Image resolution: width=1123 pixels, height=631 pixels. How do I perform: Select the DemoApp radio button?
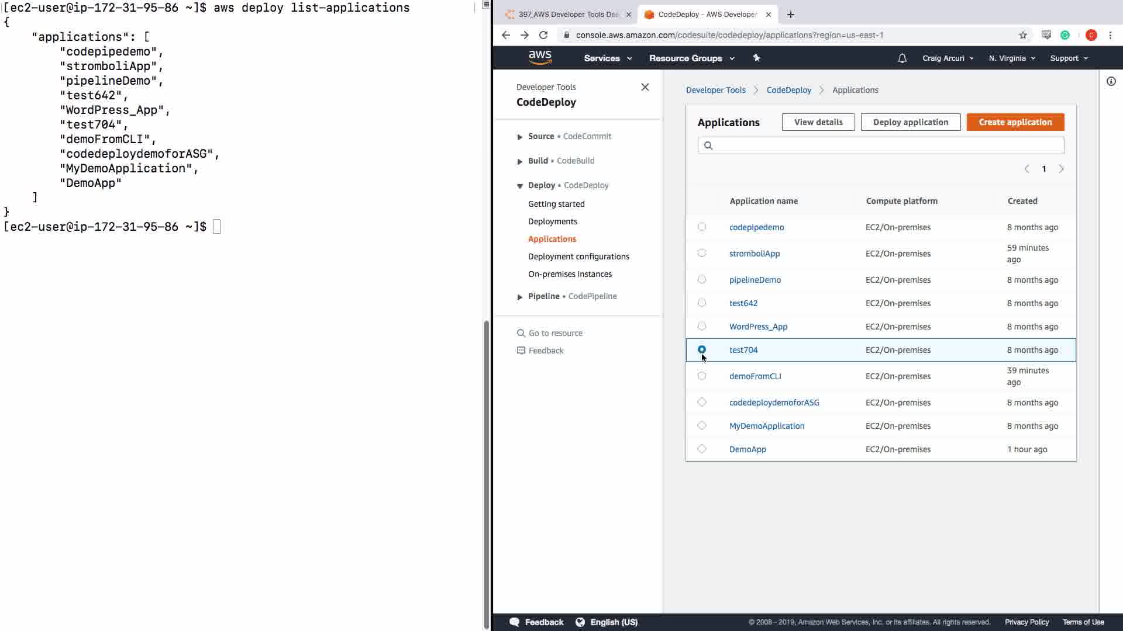[702, 449]
